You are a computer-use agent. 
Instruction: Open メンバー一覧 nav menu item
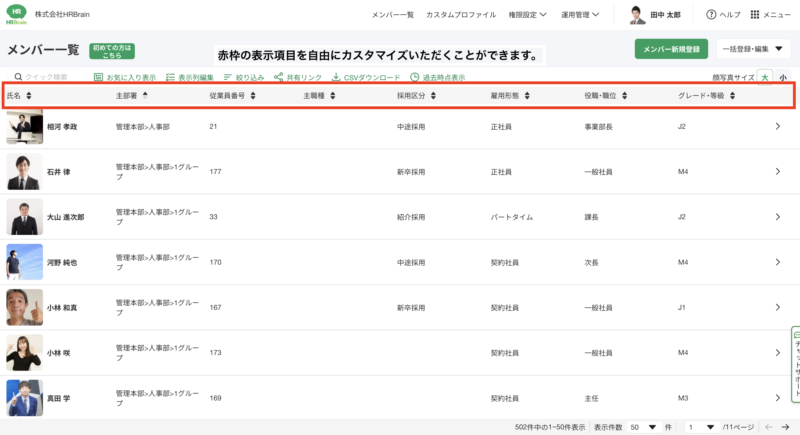[x=392, y=15]
